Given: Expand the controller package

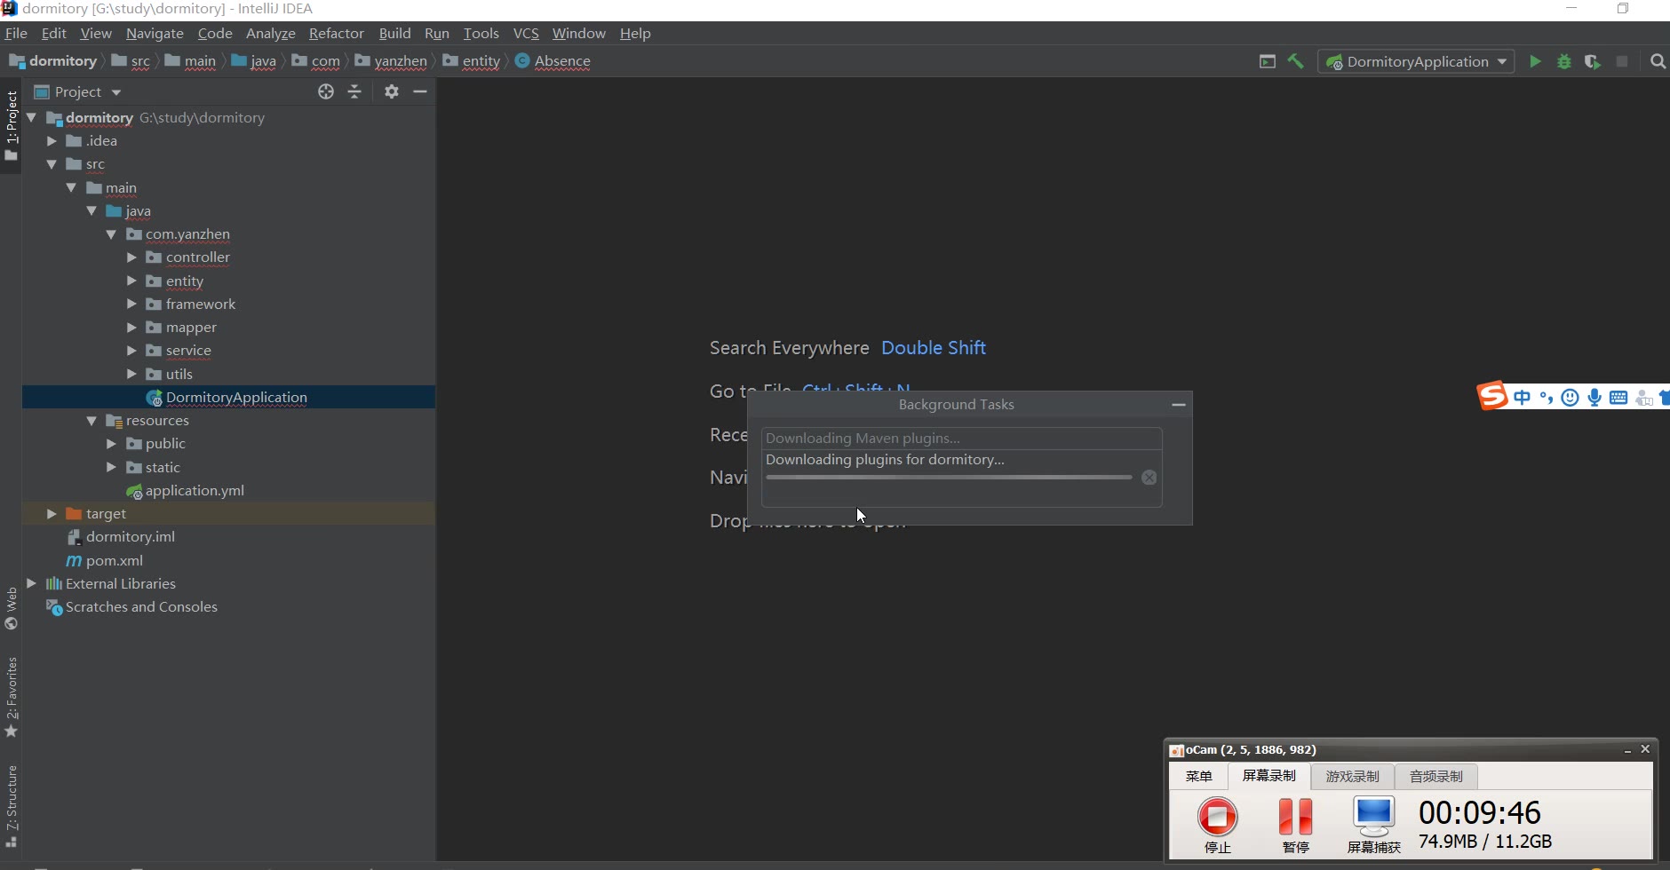Looking at the screenshot, I should click(x=131, y=257).
